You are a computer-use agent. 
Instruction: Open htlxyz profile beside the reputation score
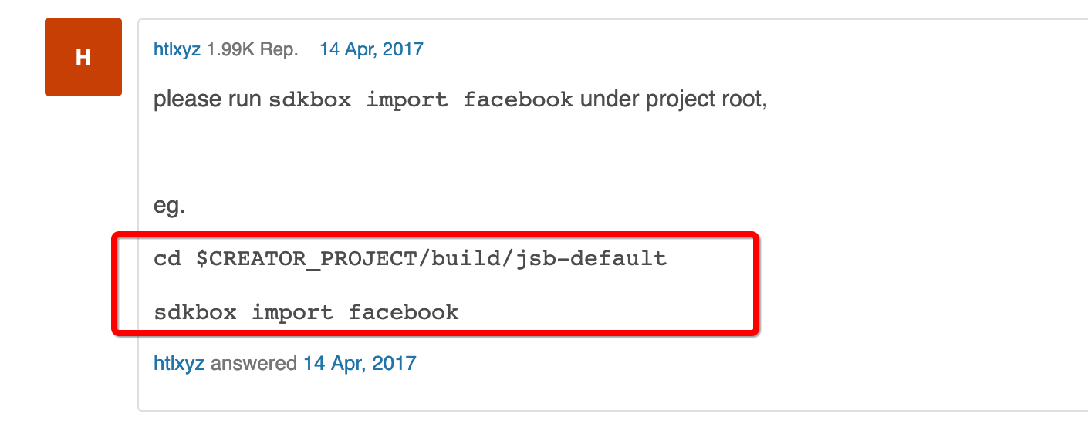point(177,50)
